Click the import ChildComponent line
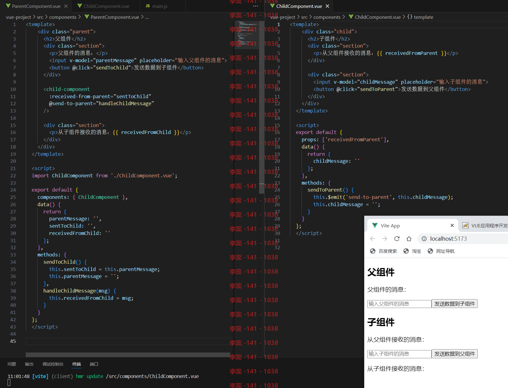Screen dimensions: 508x388 pyautogui.click(x=104, y=176)
